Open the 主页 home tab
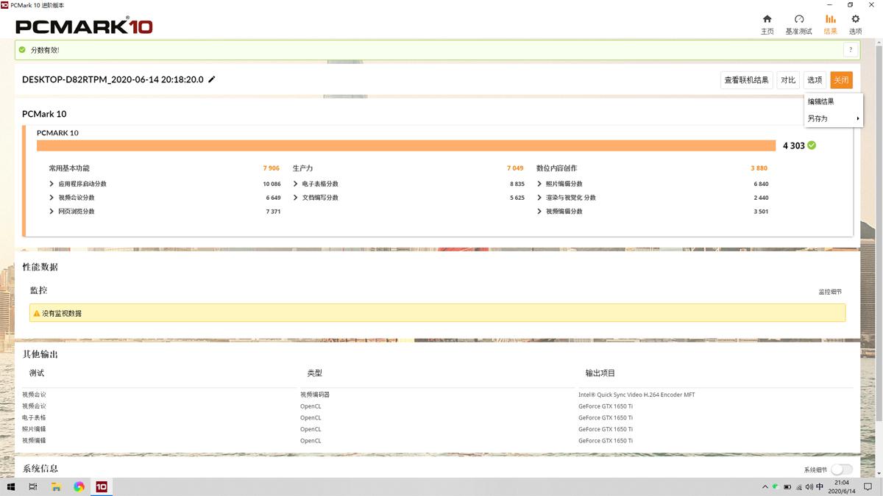 click(x=767, y=24)
